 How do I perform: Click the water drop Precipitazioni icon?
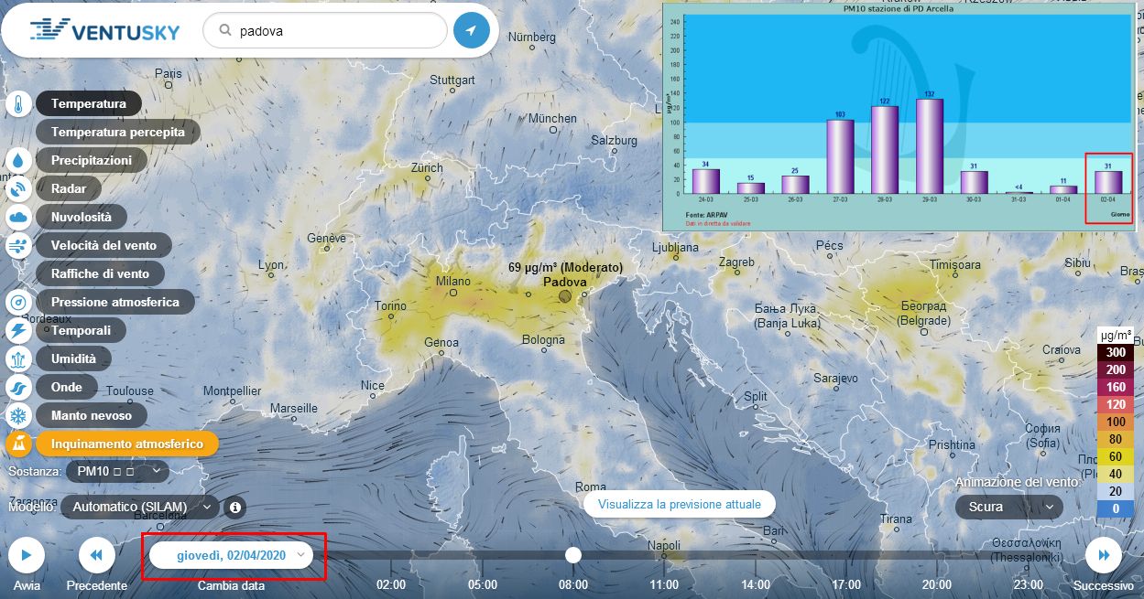coord(18,161)
